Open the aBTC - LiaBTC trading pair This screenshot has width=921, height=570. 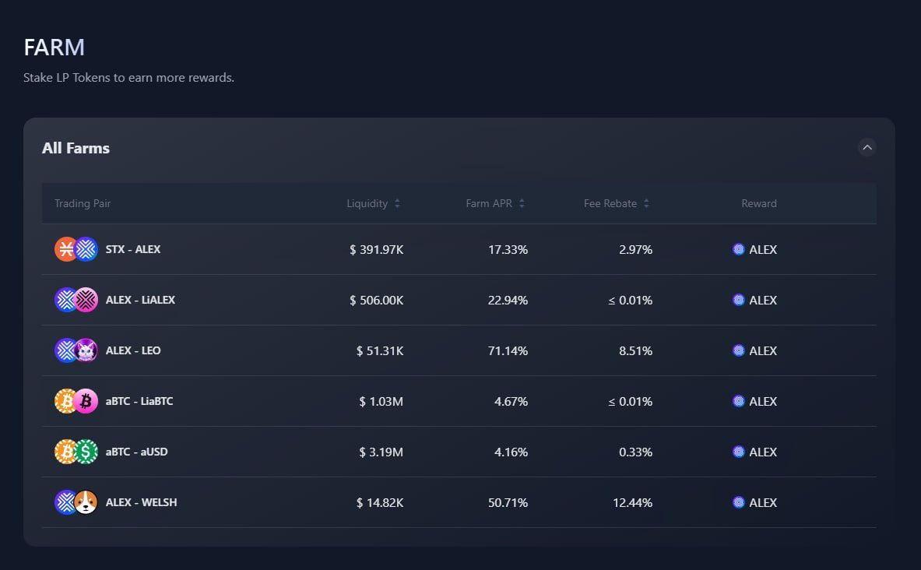click(x=139, y=401)
